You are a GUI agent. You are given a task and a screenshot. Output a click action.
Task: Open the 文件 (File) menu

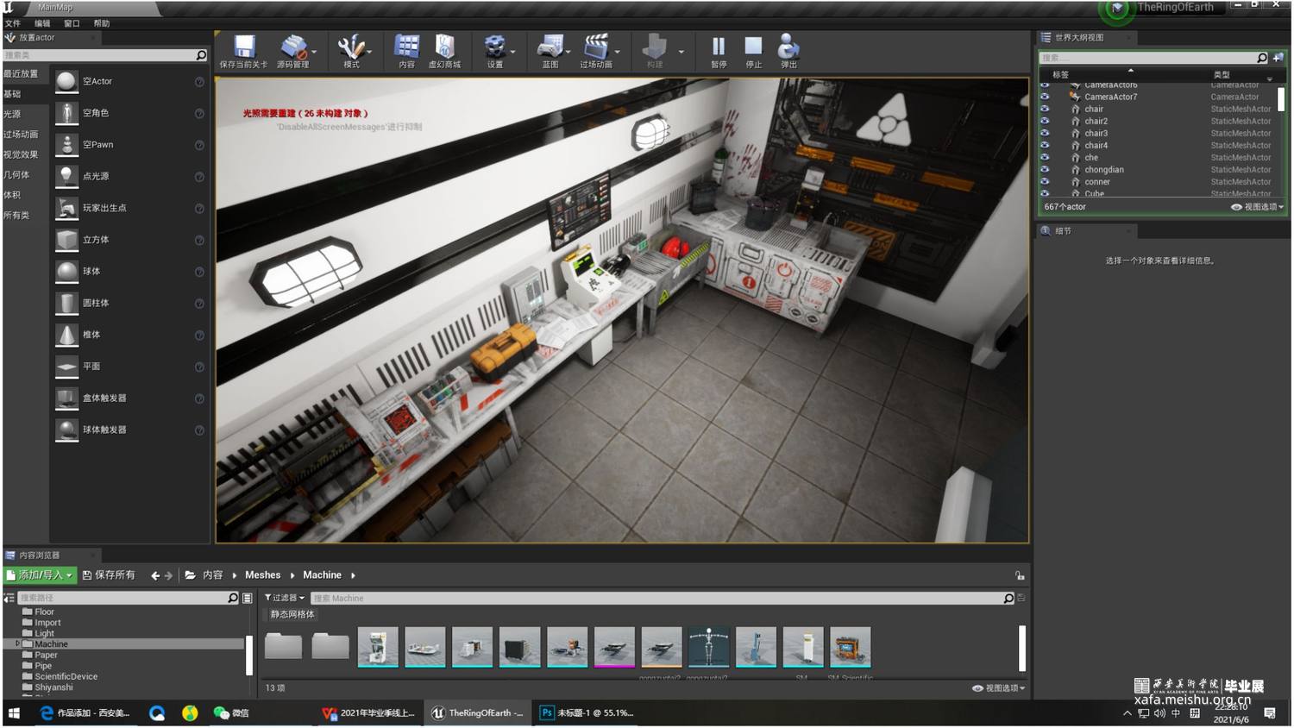(13, 23)
